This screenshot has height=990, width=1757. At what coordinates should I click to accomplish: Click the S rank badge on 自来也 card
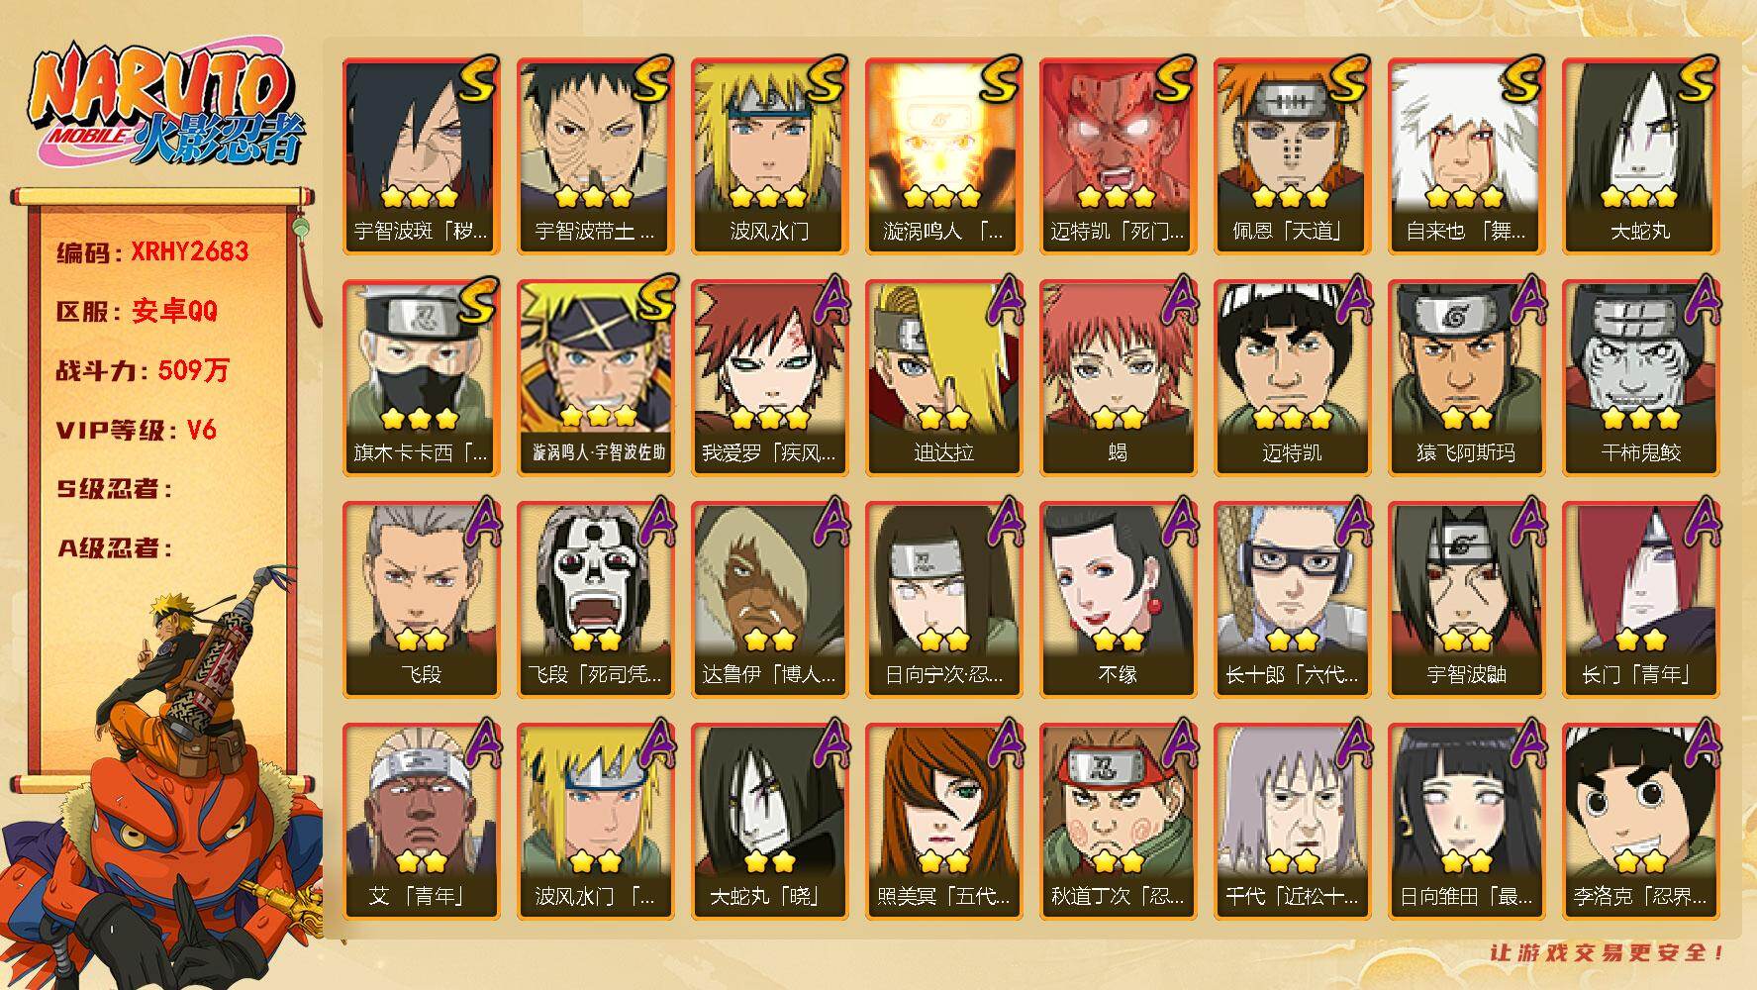click(1521, 78)
